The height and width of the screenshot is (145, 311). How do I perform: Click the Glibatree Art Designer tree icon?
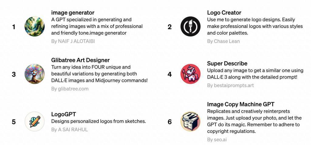pos(35,74)
